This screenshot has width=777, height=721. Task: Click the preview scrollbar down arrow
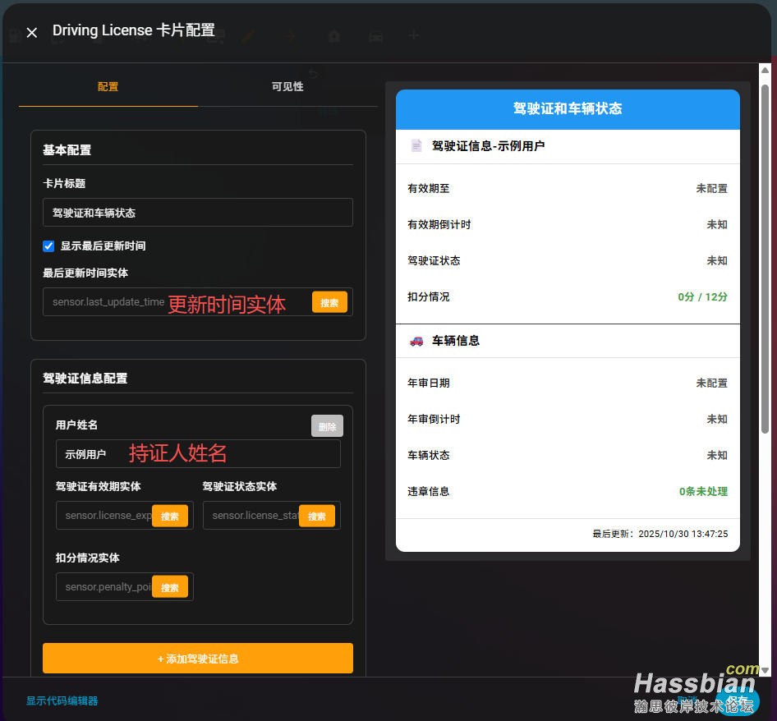(x=765, y=670)
